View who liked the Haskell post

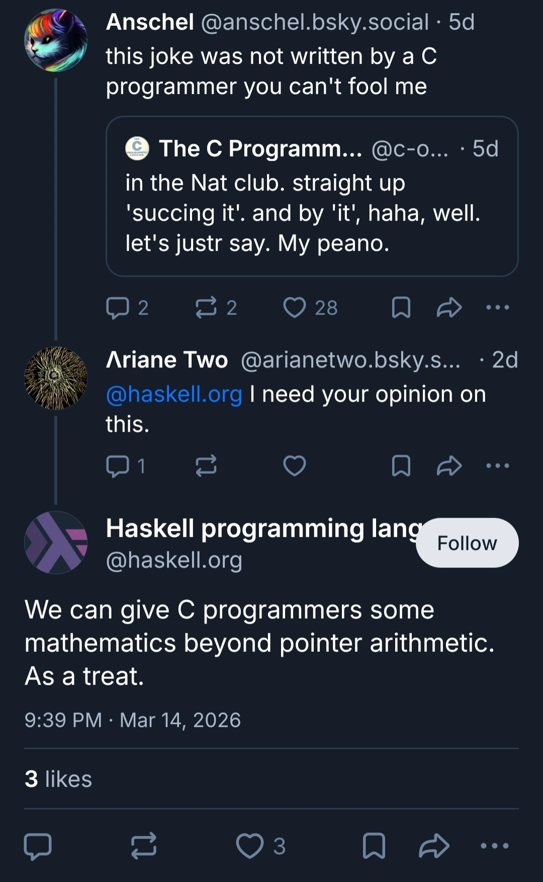[x=58, y=779]
